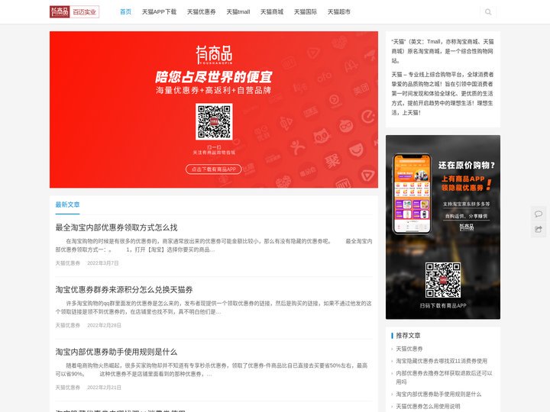Click the 还在原价购物 sidebar ad image
The width and height of the screenshot is (550, 412).
click(x=443, y=227)
